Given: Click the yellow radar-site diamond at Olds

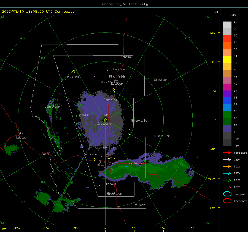Looking at the screenshot, I should pyautogui.click(x=105, y=120).
